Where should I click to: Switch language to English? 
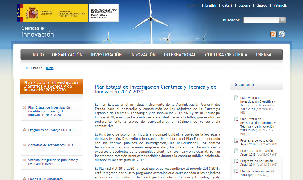click(x=211, y=5)
